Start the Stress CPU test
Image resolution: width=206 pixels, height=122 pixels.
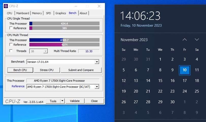[47, 70]
